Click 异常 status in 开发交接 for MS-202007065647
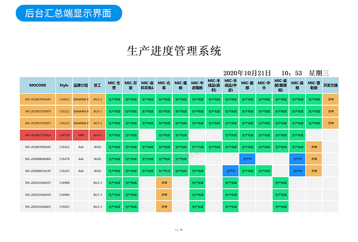 330,99
